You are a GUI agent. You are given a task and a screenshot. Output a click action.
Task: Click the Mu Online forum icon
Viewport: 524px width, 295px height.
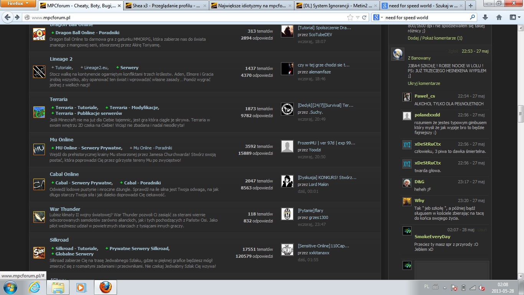39,149
